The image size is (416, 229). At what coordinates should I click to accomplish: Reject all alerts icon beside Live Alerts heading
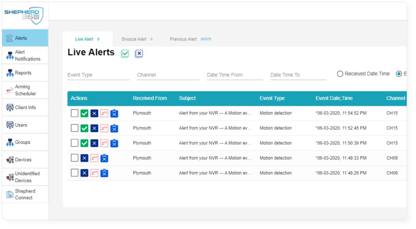point(139,54)
